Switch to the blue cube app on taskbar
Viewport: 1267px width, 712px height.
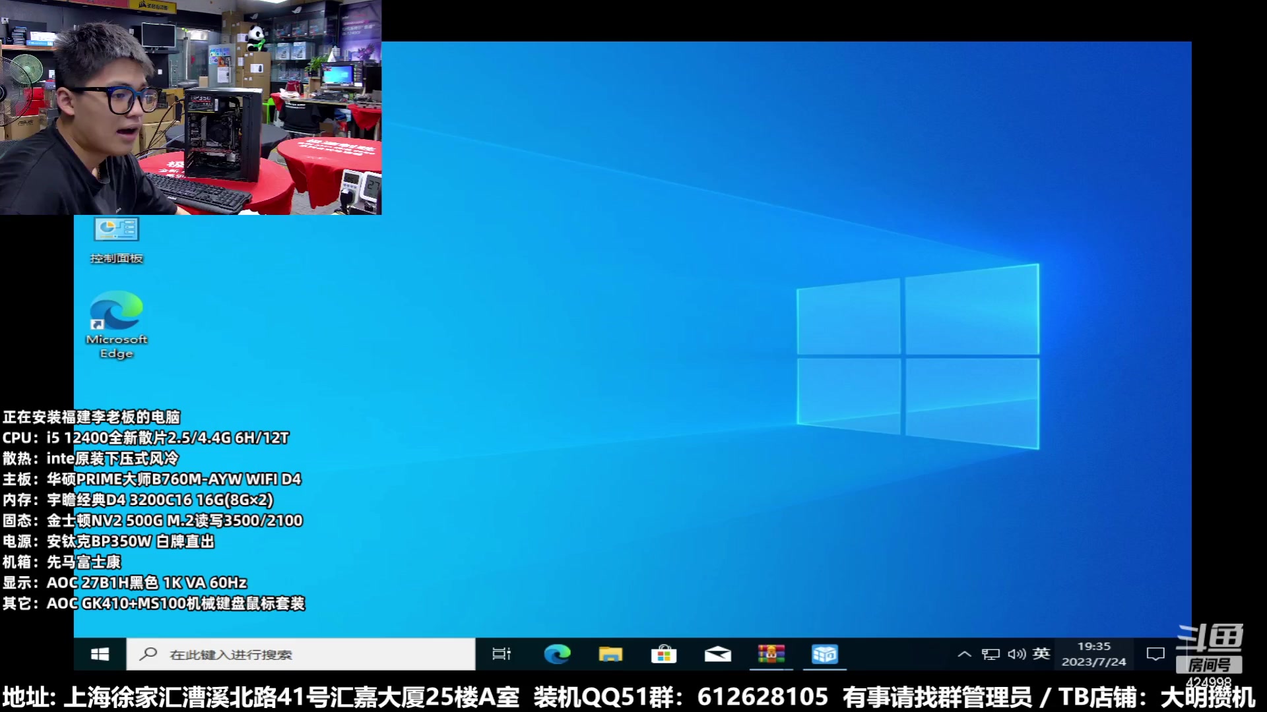pyautogui.click(x=824, y=654)
